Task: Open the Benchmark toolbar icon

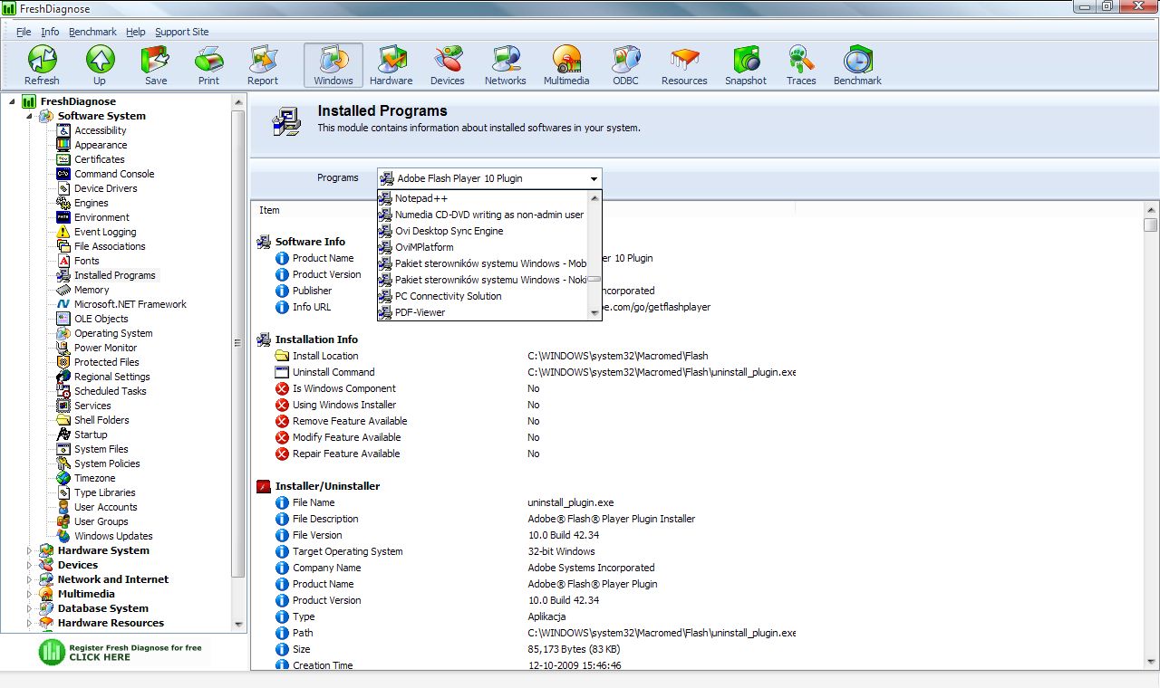Action: pyautogui.click(x=857, y=65)
